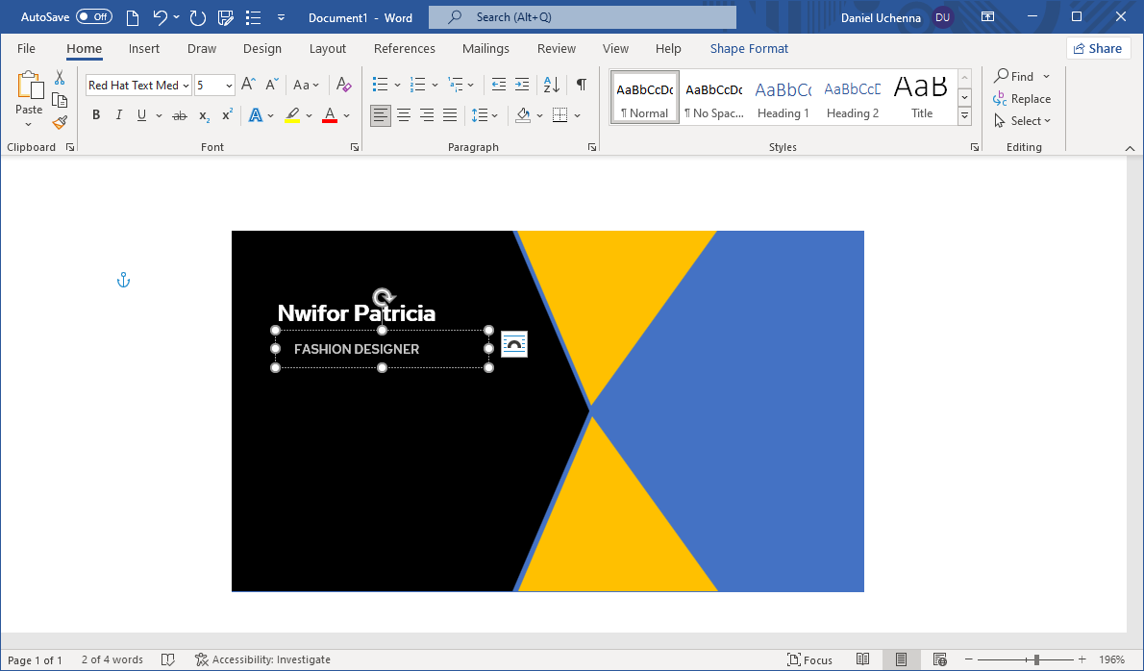Toggle Italic formatting

pyautogui.click(x=119, y=115)
